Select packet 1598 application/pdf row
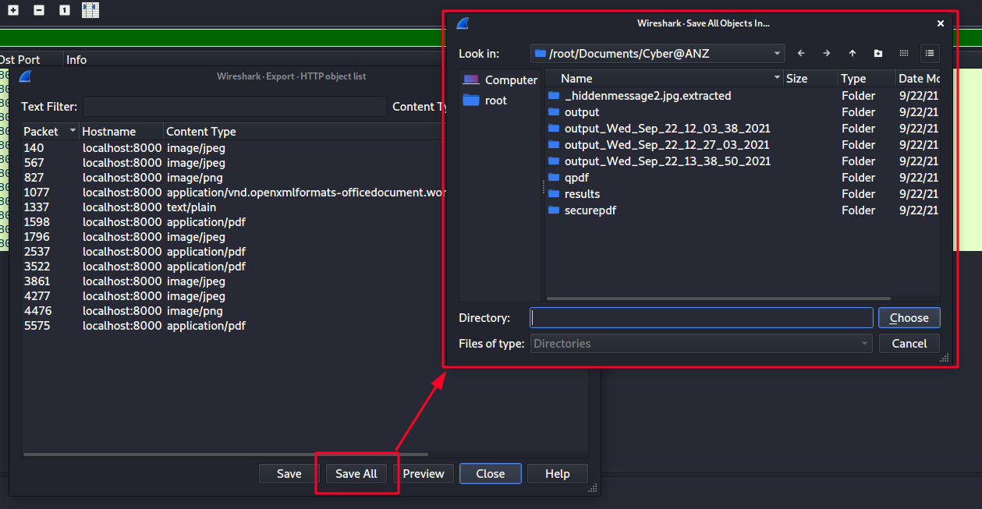The width and height of the screenshot is (982, 509). [x=233, y=221]
